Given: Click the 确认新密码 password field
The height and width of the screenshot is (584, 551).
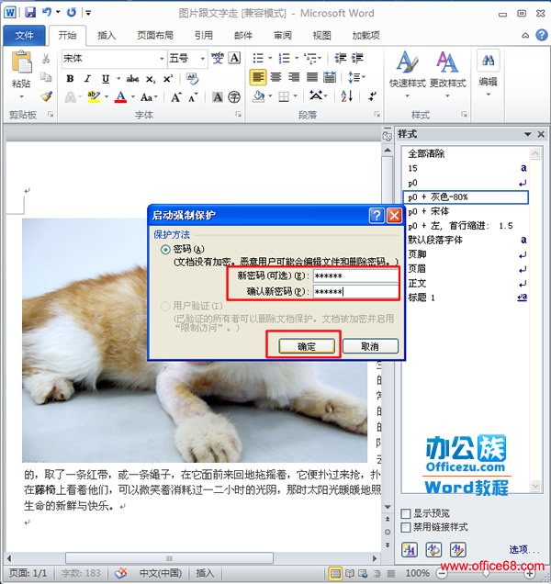Looking at the screenshot, I should click(355, 292).
